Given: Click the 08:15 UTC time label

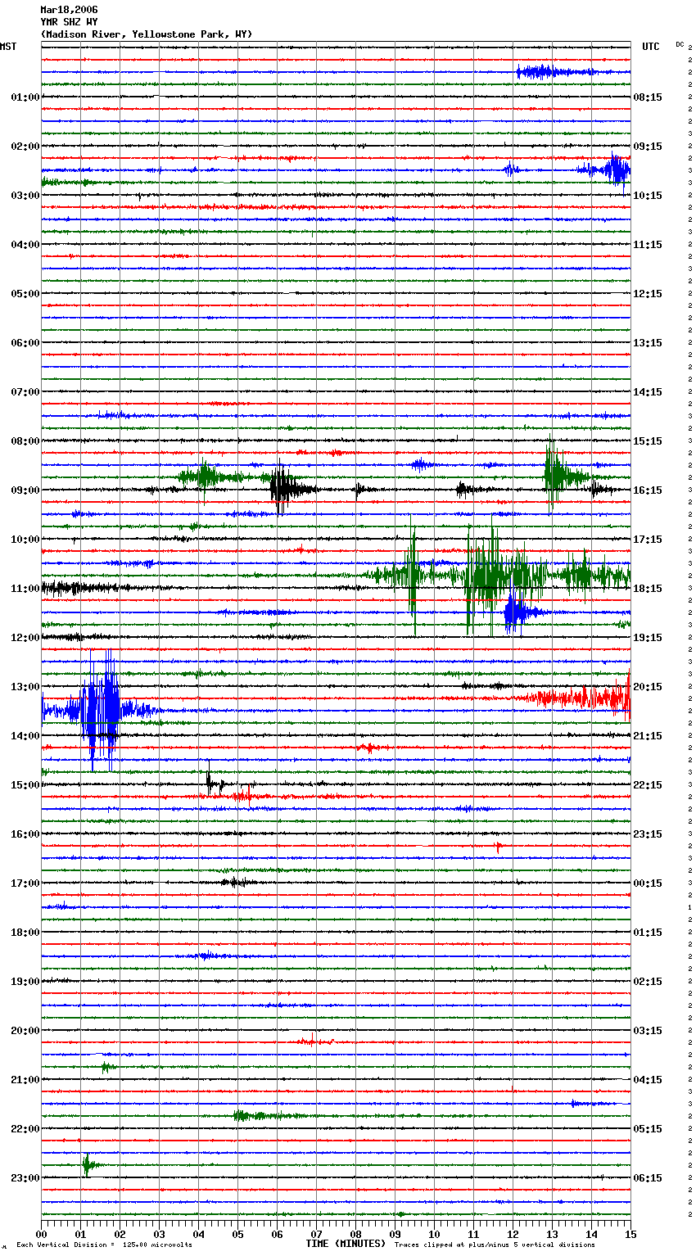Looking at the screenshot, I should coord(648,97).
